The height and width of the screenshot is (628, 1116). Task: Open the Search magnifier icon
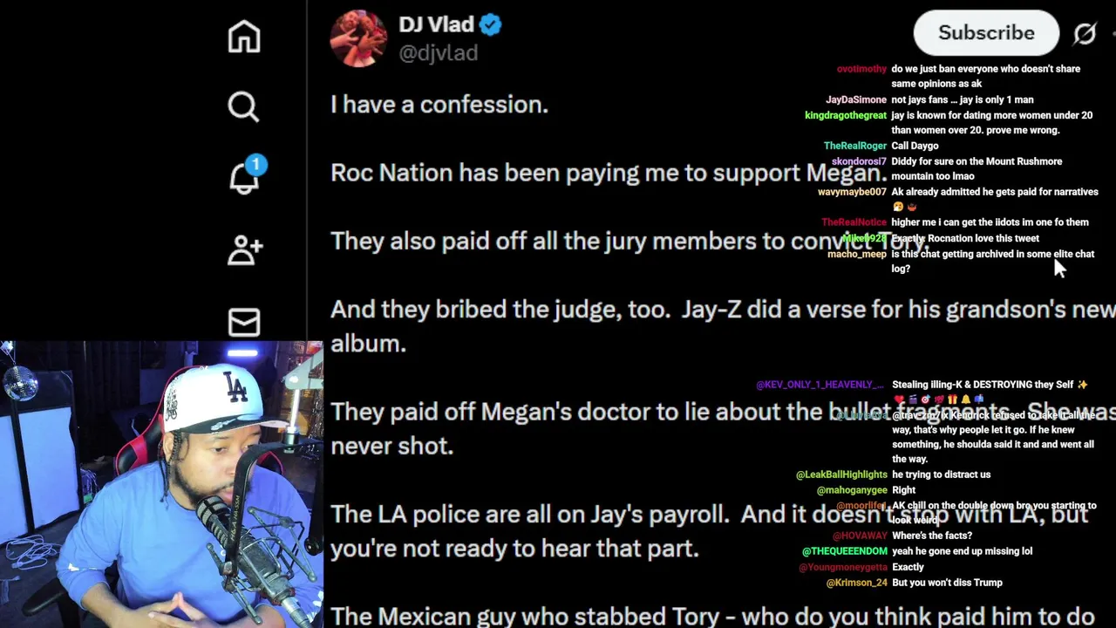pyautogui.click(x=244, y=107)
